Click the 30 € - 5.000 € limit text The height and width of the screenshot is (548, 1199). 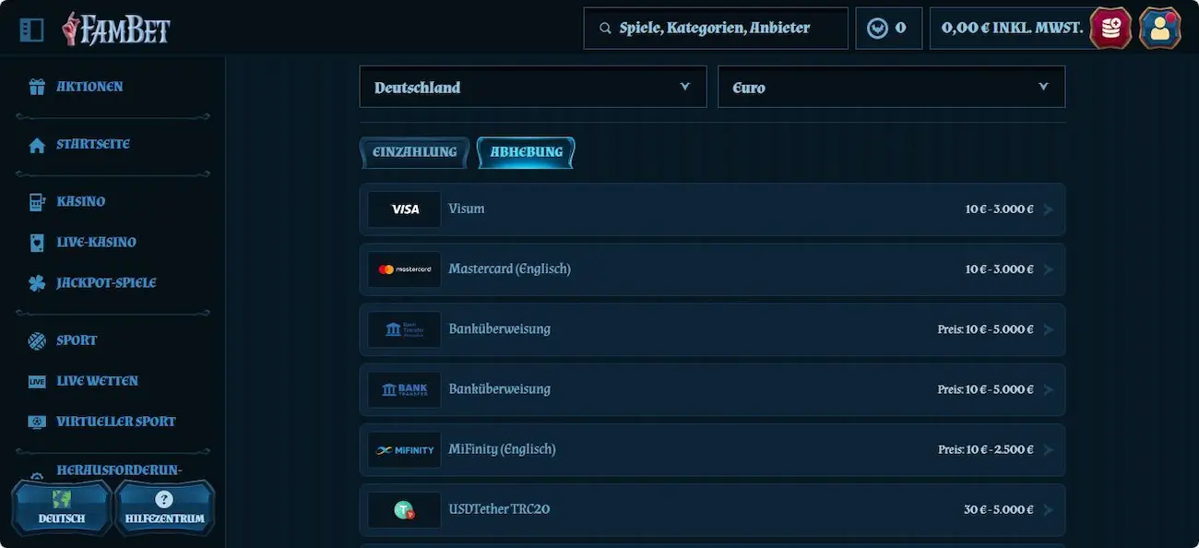click(1000, 509)
